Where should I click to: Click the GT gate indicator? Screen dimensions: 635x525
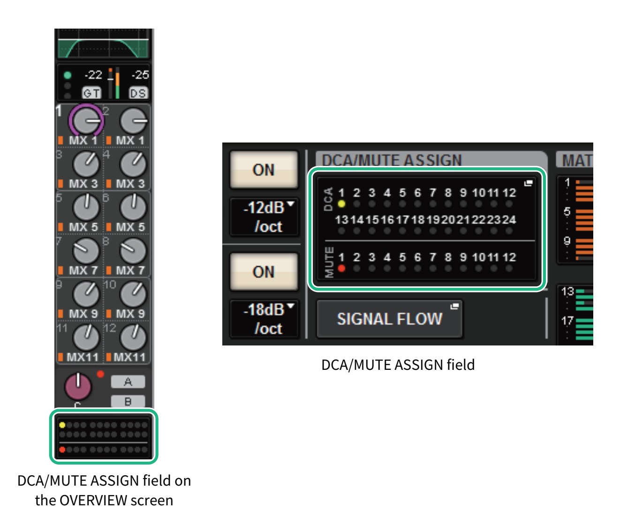click(91, 93)
